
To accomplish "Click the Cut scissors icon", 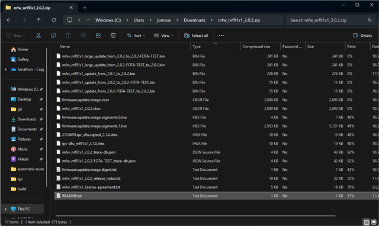I will click(38, 36).
